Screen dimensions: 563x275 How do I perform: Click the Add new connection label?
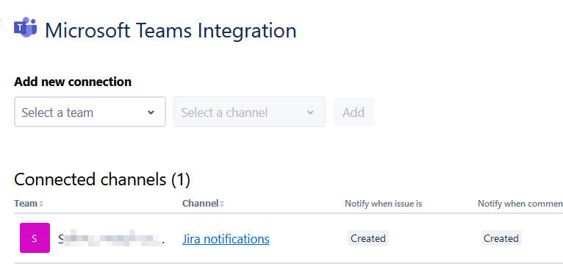[73, 82]
